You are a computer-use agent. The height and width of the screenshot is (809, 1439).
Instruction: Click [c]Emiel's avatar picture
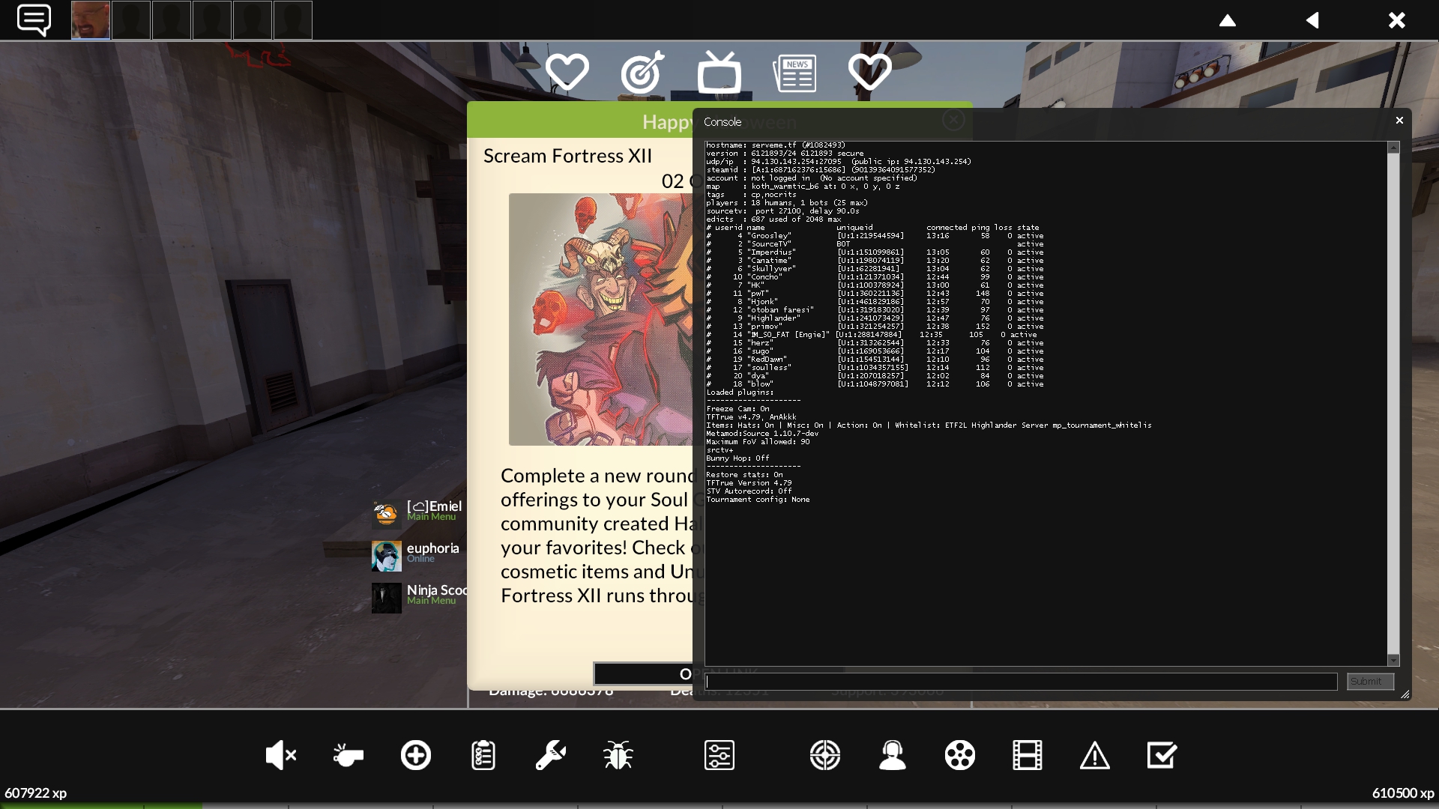pos(386,514)
